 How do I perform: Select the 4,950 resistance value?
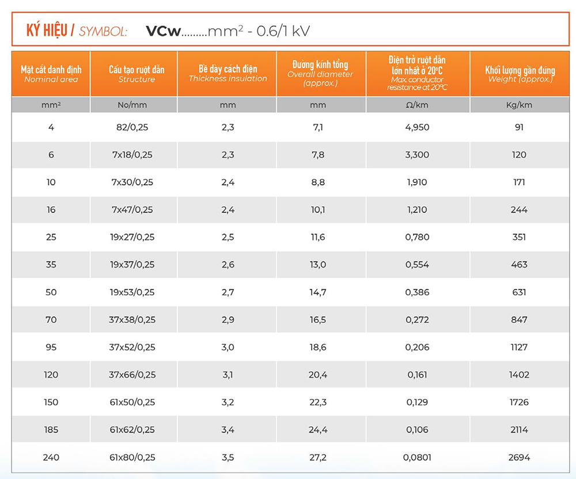point(417,127)
